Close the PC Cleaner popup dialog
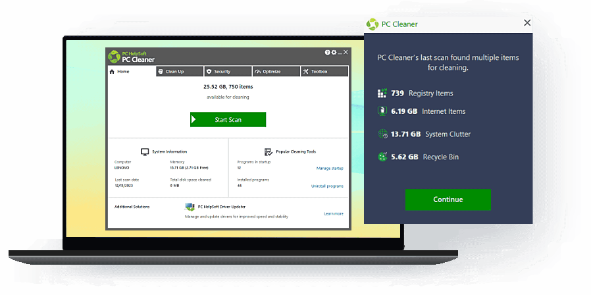This screenshot has width=591, height=295. point(527,23)
